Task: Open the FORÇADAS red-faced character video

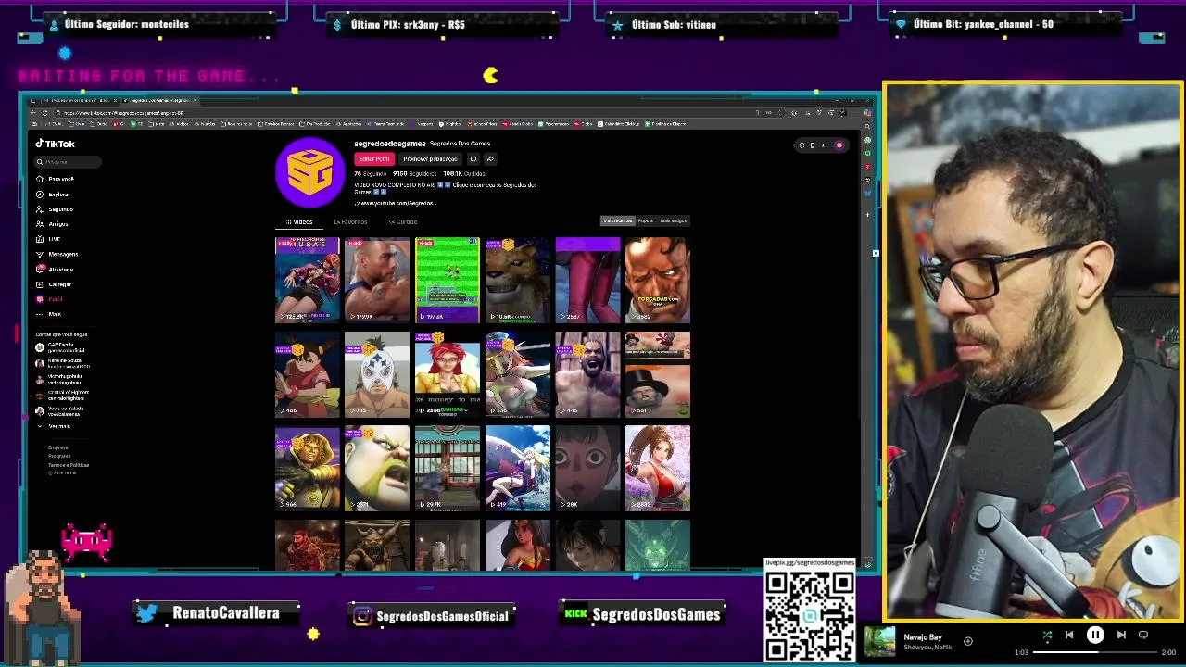Action: [658, 280]
